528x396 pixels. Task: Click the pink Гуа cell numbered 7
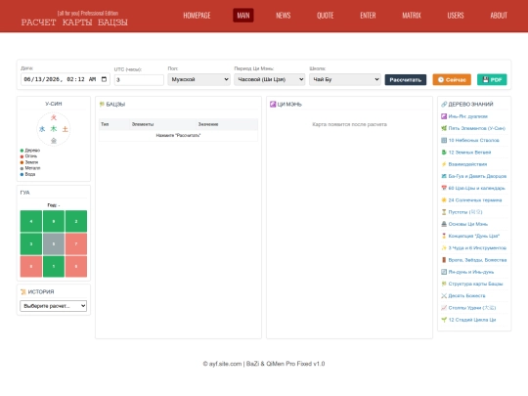click(76, 243)
